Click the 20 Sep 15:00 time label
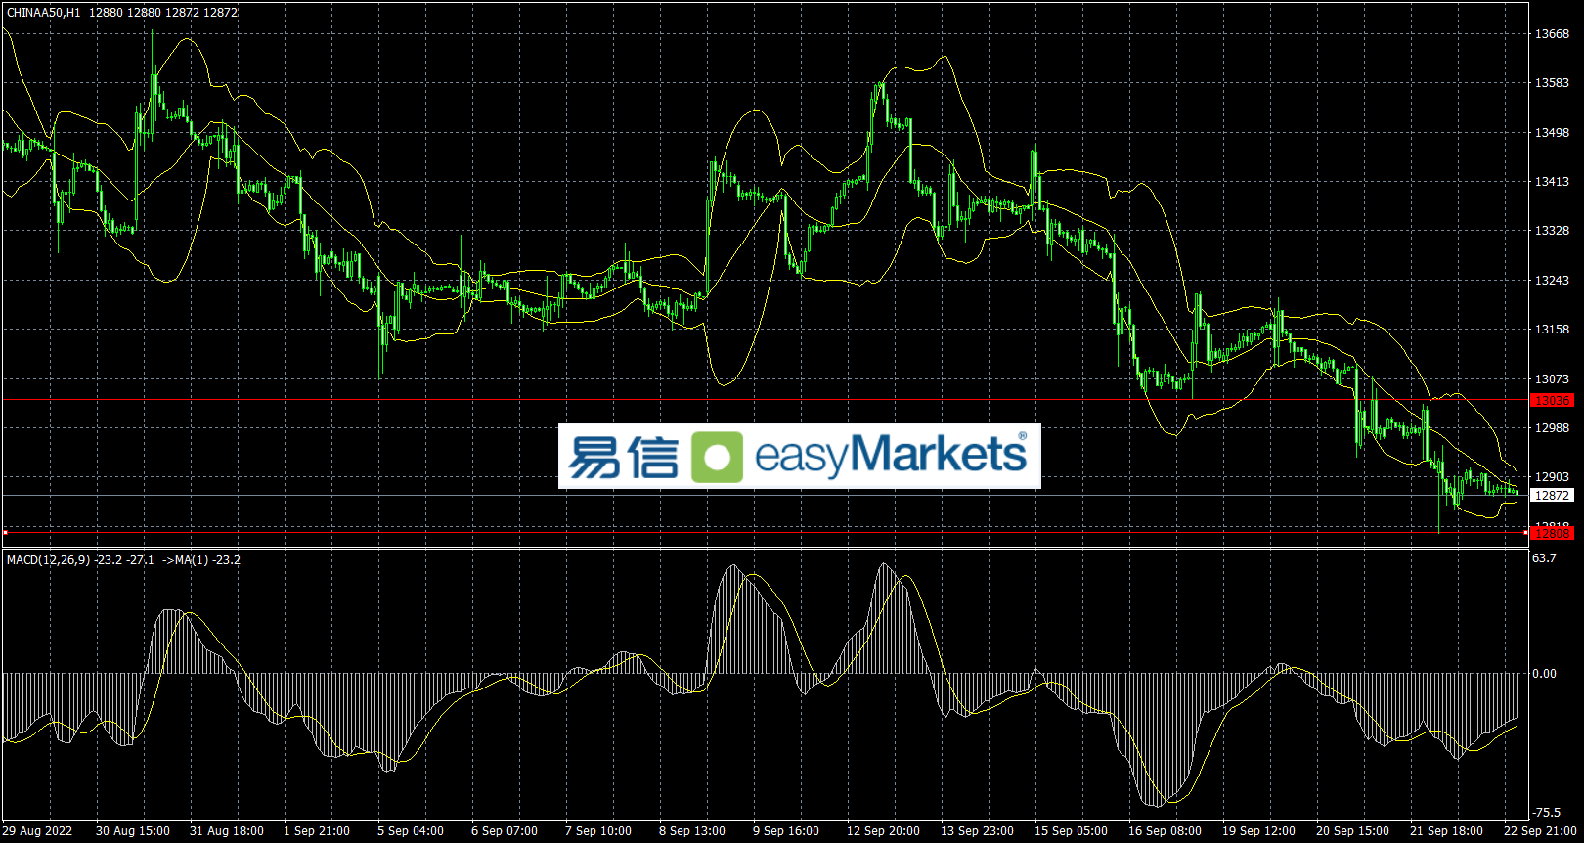Image resolution: width=1584 pixels, height=843 pixels. click(x=1352, y=831)
